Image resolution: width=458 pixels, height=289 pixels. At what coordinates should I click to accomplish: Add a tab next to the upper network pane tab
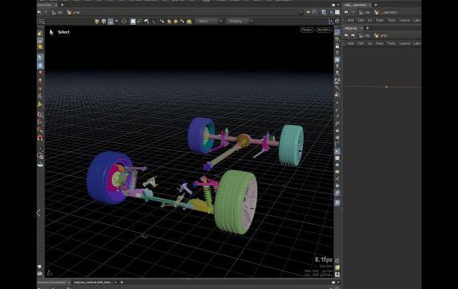[x=375, y=5]
